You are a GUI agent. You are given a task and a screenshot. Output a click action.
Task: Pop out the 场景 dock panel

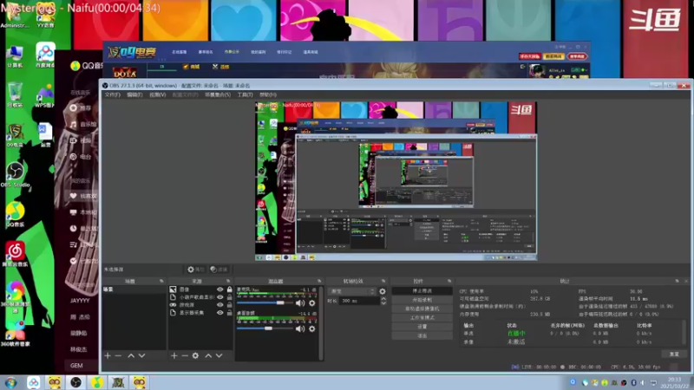(x=161, y=281)
